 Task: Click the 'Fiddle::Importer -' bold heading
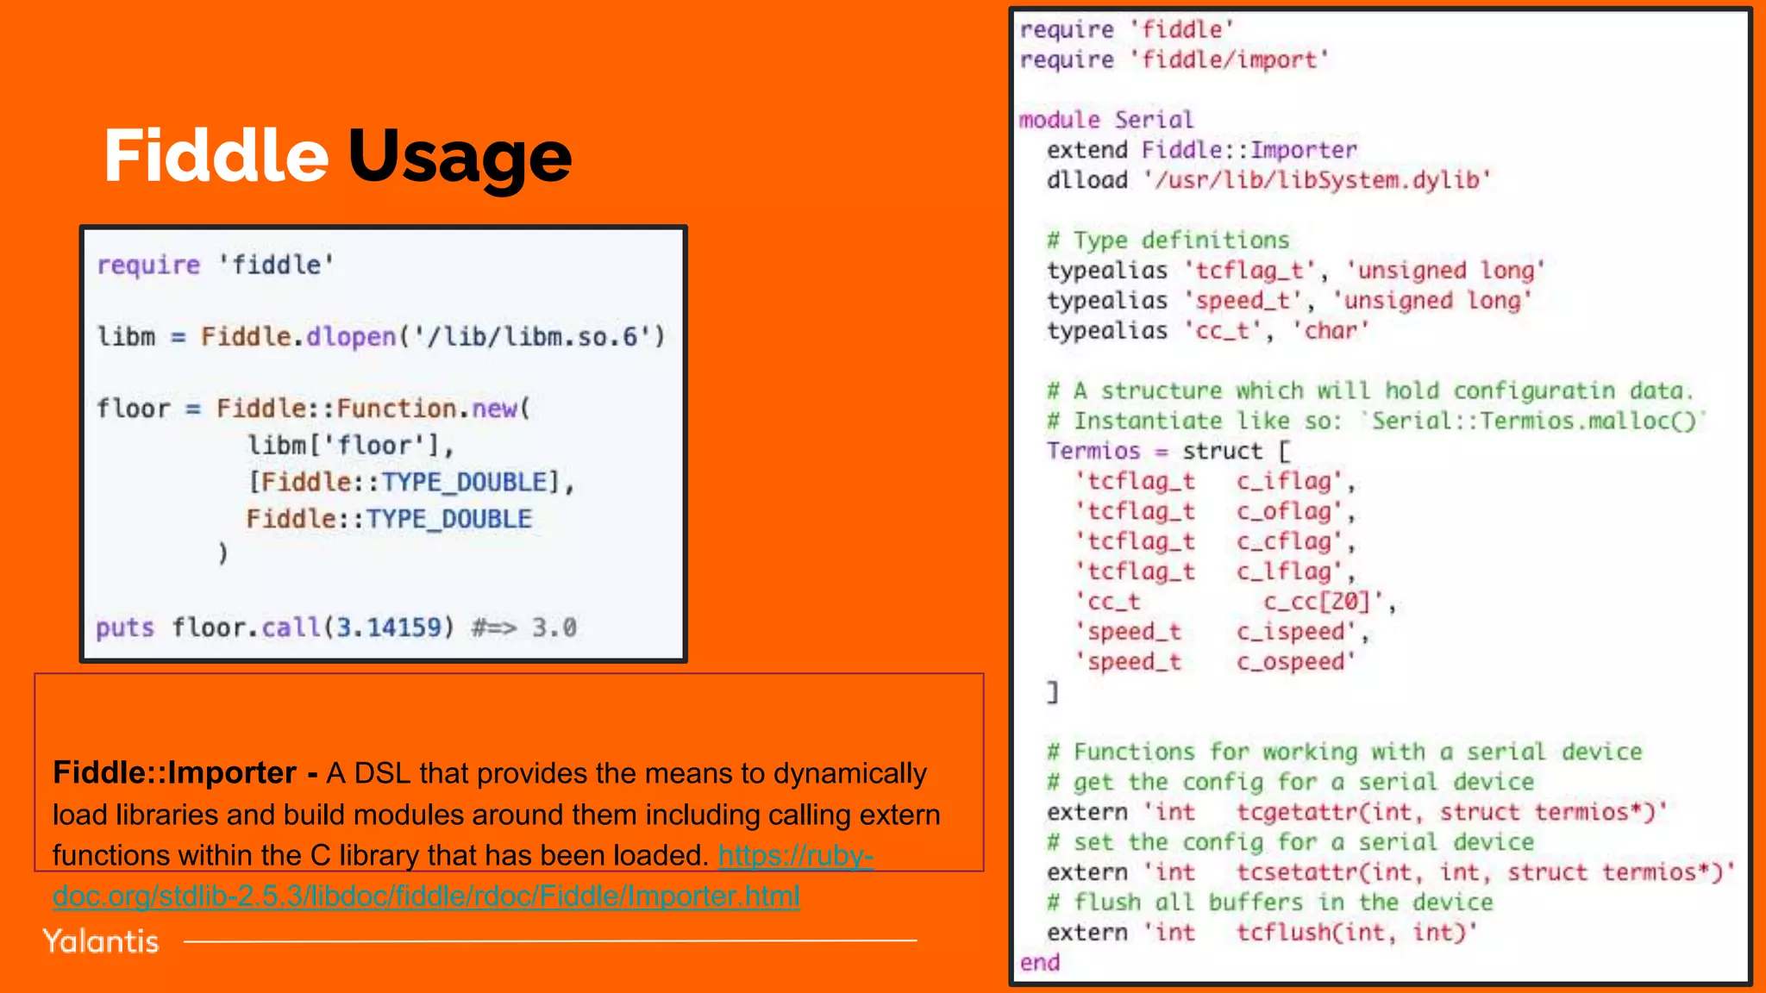(185, 773)
